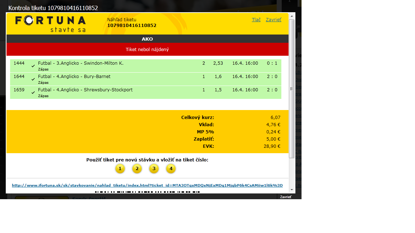Click the Fortuna logo
This screenshot has width=415, height=233.
pyautogui.click(x=50, y=24)
